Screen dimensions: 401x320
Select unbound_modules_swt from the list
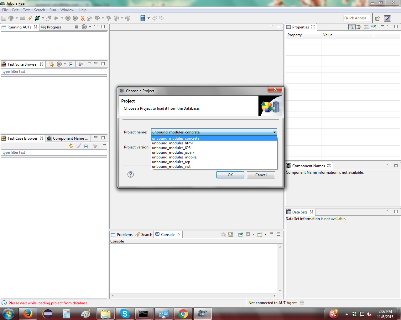pyautogui.click(x=214, y=167)
